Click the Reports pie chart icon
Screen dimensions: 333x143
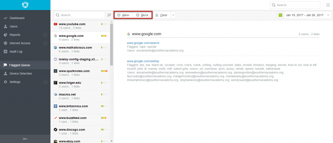[x=6, y=35]
